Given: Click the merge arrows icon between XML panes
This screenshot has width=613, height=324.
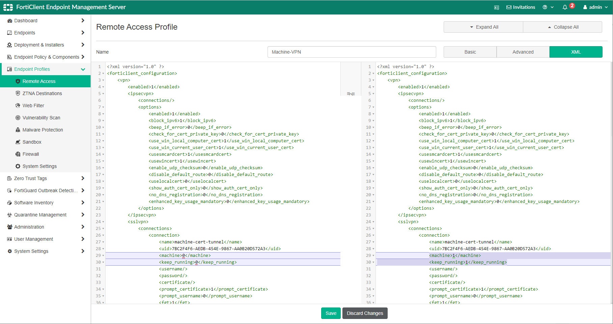Looking at the screenshot, I should (351, 93).
